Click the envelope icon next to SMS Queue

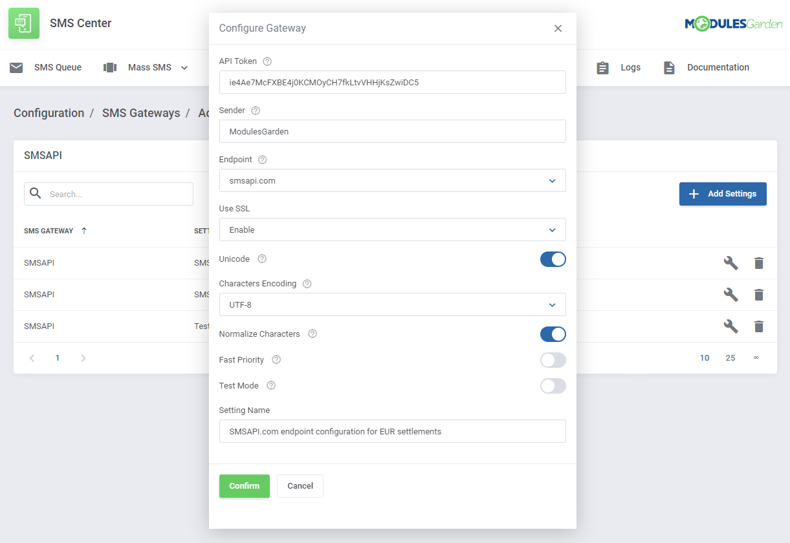[16, 67]
